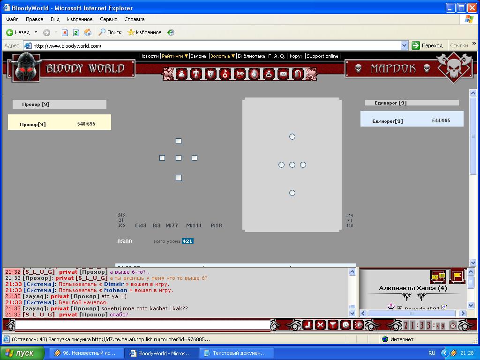Click the browser Stop icon
The width and height of the screenshot is (480, 360).
[65, 32]
